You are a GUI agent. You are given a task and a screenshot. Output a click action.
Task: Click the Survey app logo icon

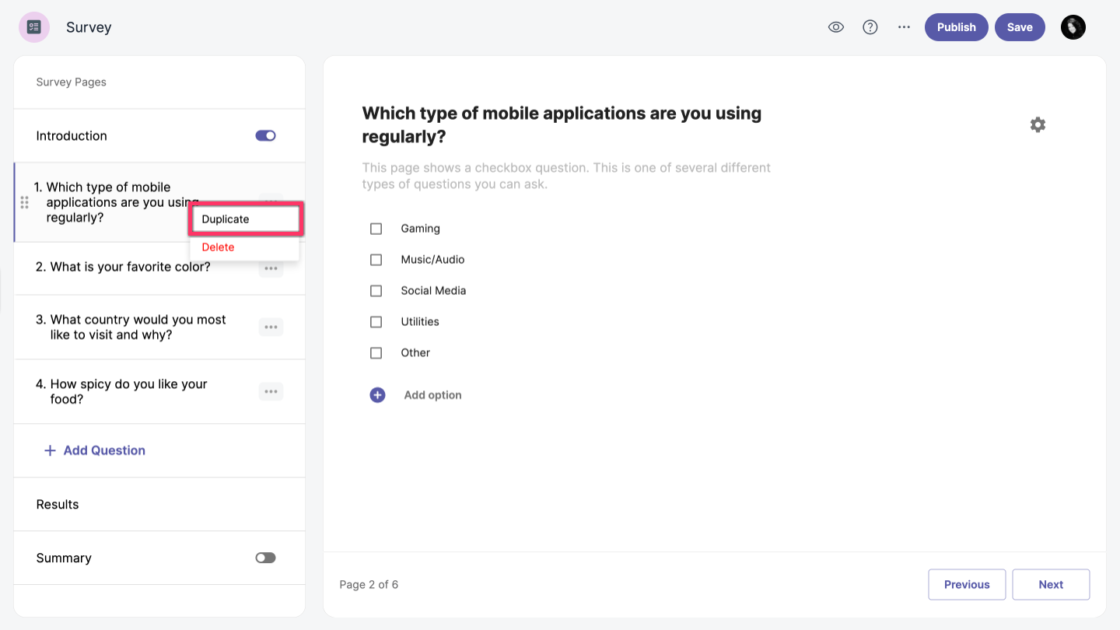[34, 27]
